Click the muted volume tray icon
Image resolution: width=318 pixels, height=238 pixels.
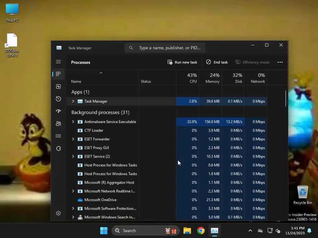[278, 231]
